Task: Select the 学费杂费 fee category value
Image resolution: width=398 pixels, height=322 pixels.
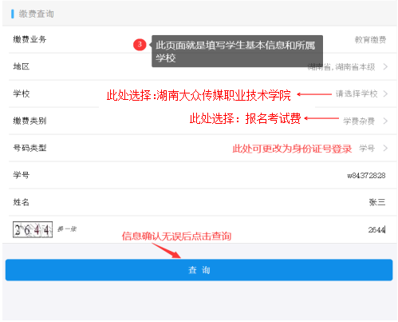Action: click(x=359, y=121)
